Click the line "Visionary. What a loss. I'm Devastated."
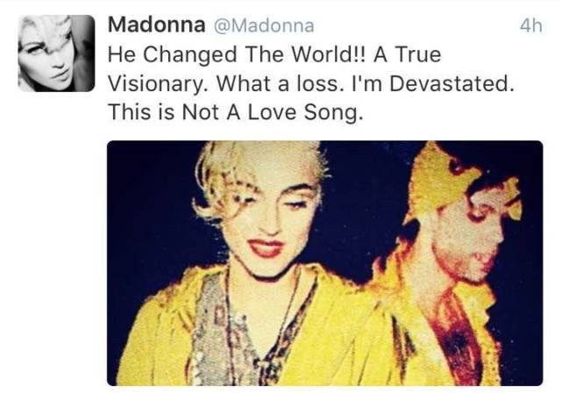Screen dimensions: 561x401 [311, 83]
